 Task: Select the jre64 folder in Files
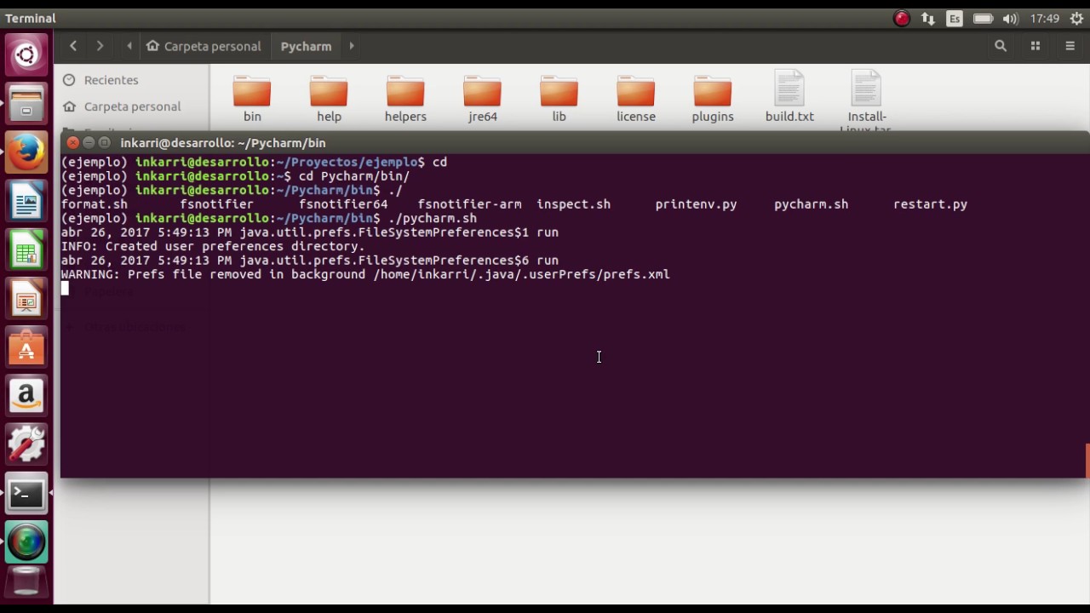(482, 98)
